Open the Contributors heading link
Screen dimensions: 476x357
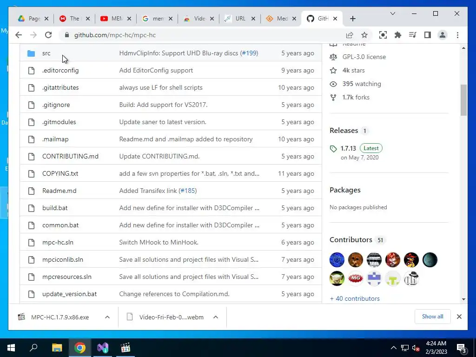coord(350,240)
